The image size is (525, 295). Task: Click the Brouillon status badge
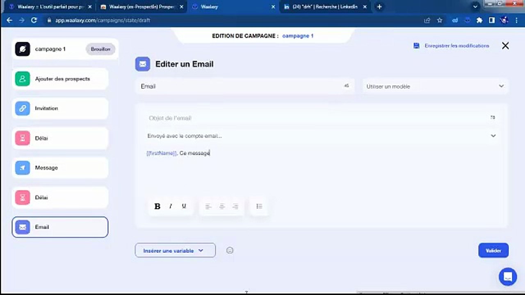pyautogui.click(x=100, y=49)
